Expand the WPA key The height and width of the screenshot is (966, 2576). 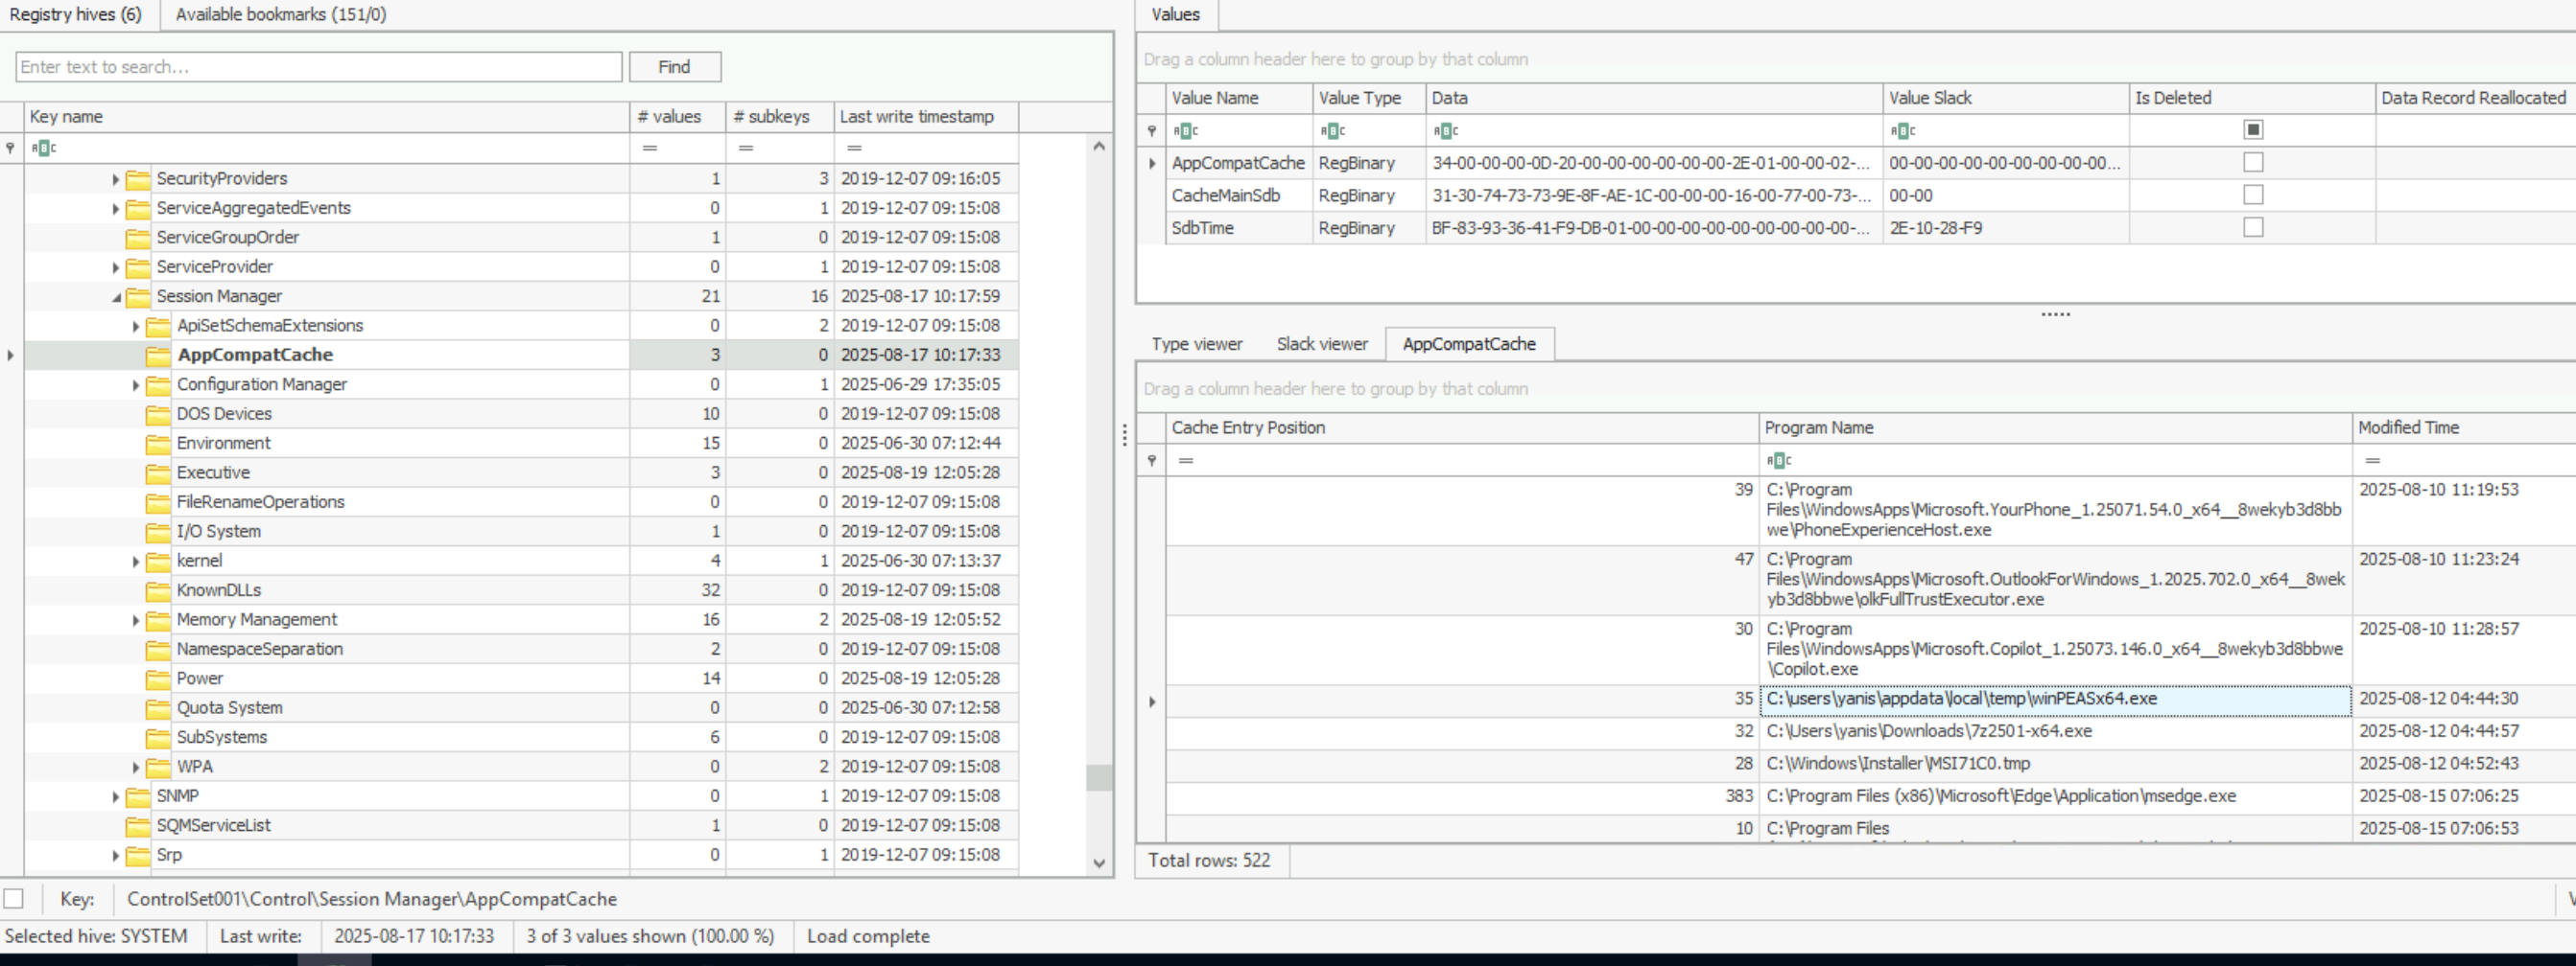pyautogui.click(x=136, y=768)
